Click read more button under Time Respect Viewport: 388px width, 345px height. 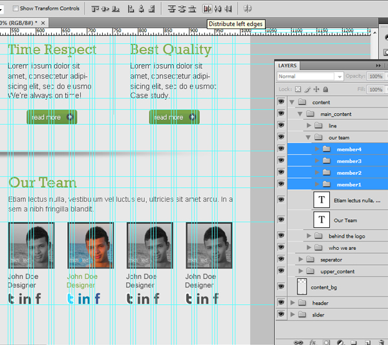click(x=52, y=117)
